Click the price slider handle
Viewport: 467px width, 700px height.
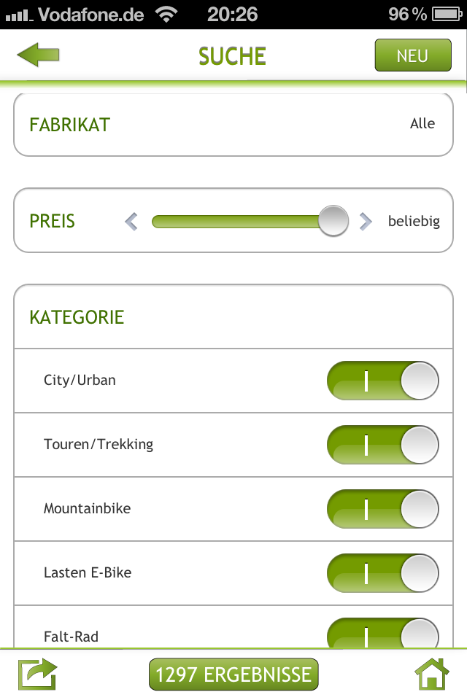(333, 221)
